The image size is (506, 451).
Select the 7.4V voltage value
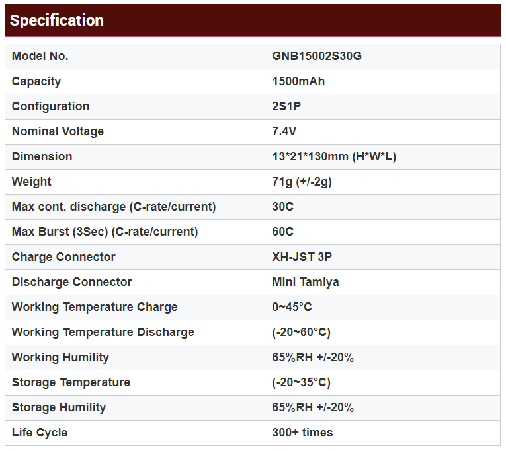(x=285, y=131)
